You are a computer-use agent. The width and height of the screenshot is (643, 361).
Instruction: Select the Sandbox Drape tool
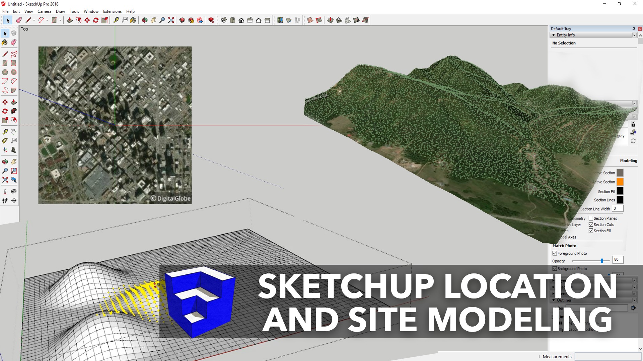point(348,20)
